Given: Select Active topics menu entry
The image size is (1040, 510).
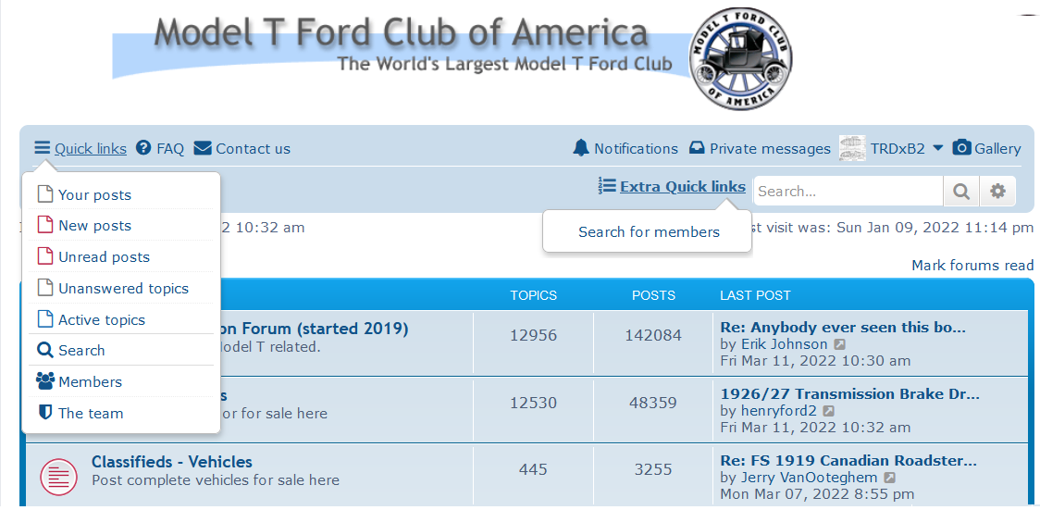Looking at the screenshot, I should [102, 320].
